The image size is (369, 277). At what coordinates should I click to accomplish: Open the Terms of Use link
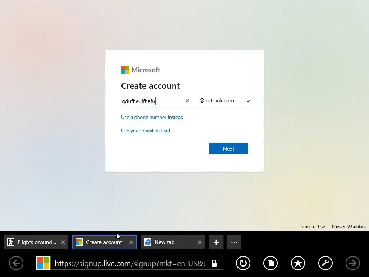[x=312, y=227]
